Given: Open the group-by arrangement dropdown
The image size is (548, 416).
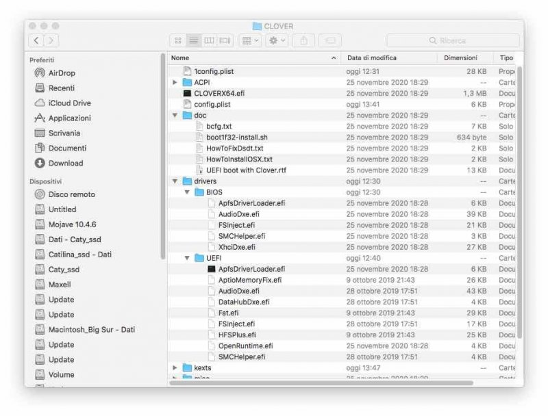Looking at the screenshot, I should [x=250, y=41].
